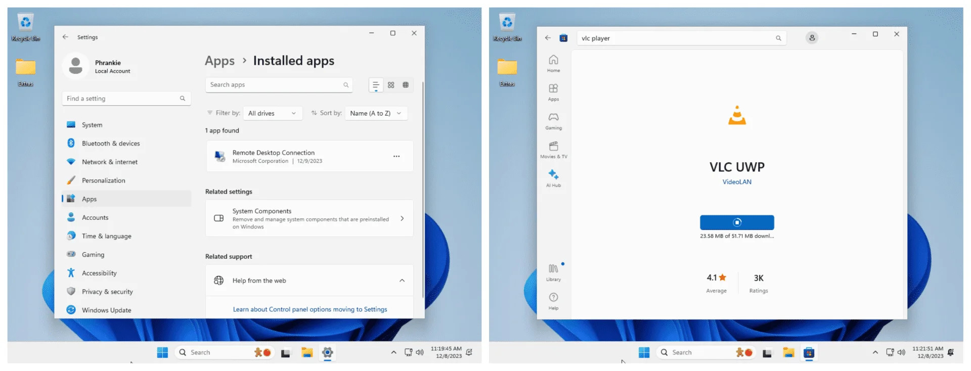
Task: Open Learn about Control panel options link
Action: pos(310,309)
